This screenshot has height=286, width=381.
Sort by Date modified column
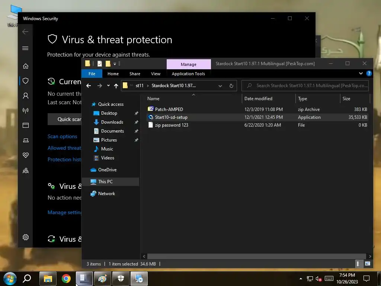click(x=269, y=98)
